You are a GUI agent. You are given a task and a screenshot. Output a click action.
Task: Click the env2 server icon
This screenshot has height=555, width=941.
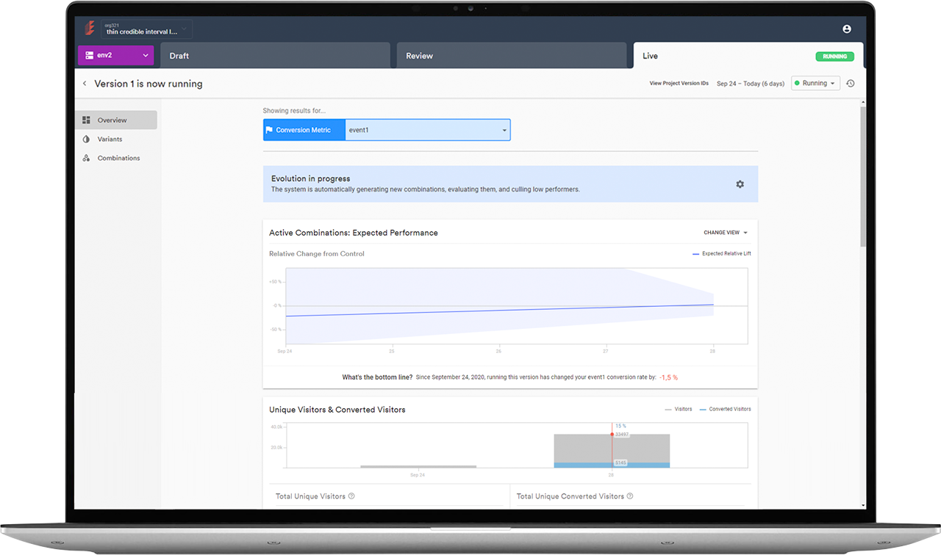90,56
